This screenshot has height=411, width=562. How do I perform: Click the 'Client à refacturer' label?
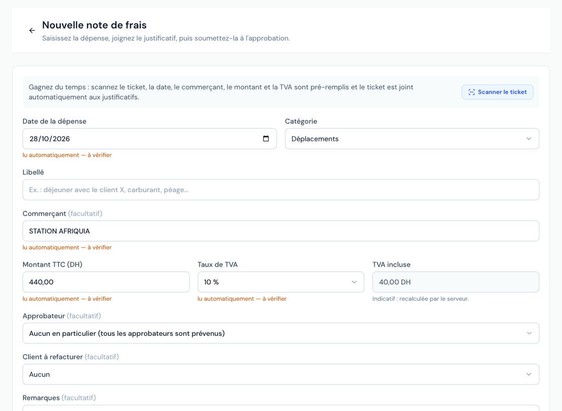71,357
